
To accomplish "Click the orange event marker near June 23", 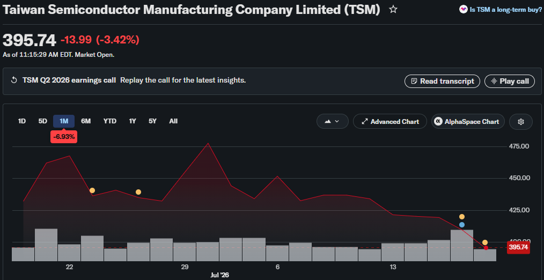I will 92,190.
